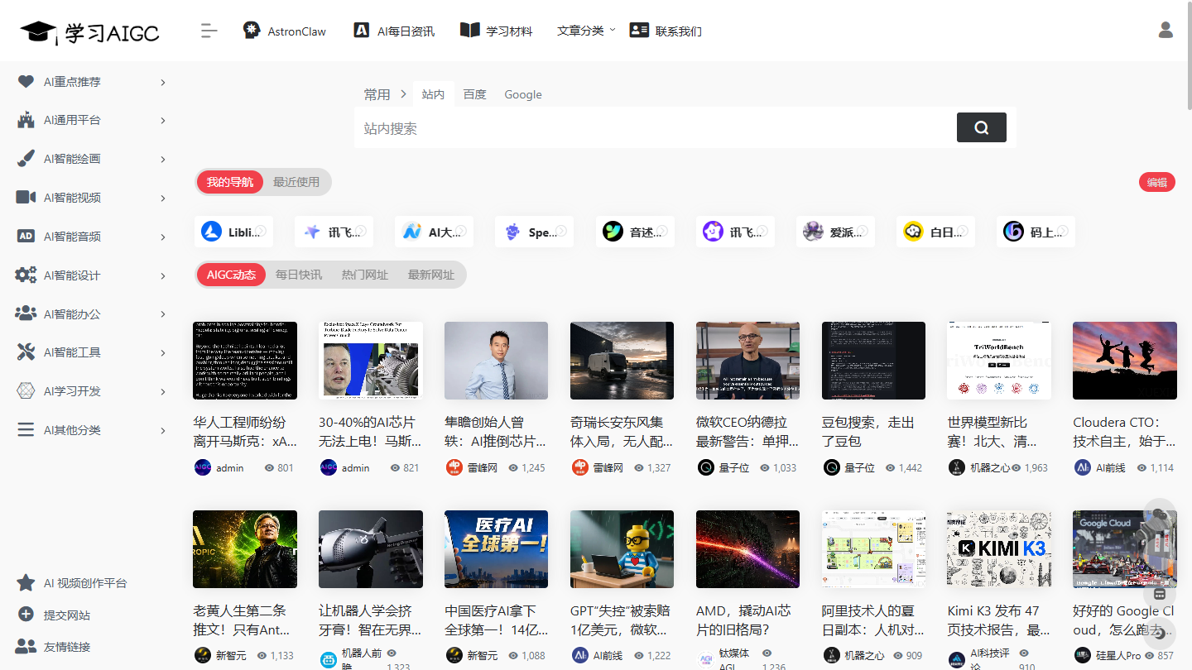Switch to the 最近使用 tab

pyautogui.click(x=296, y=182)
